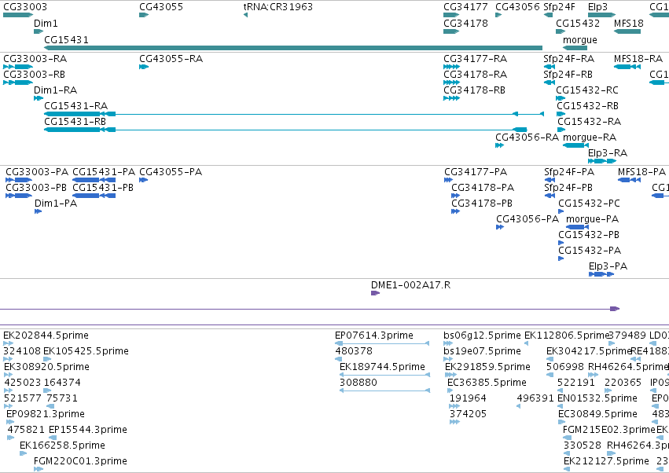Click the CG34178 gene label
Image resolution: width=669 pixels, height=473 pixels.
(x=465, y=24)
